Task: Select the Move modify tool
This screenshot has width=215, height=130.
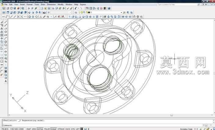Action: click(2, 38)
